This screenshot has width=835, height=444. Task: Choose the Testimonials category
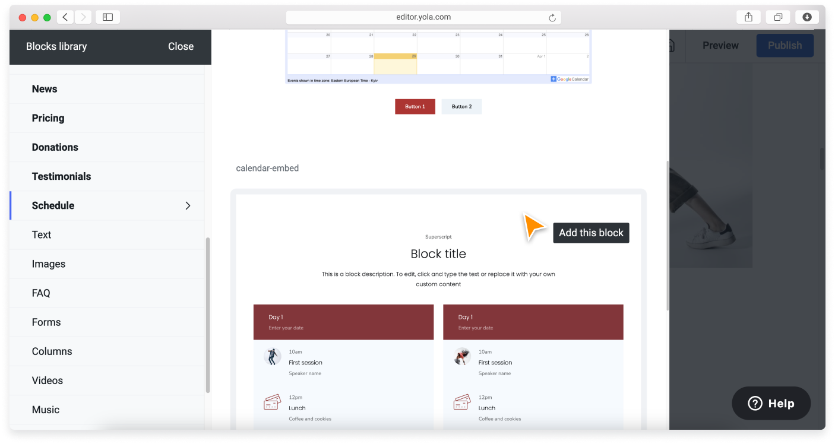coord(61,176)
